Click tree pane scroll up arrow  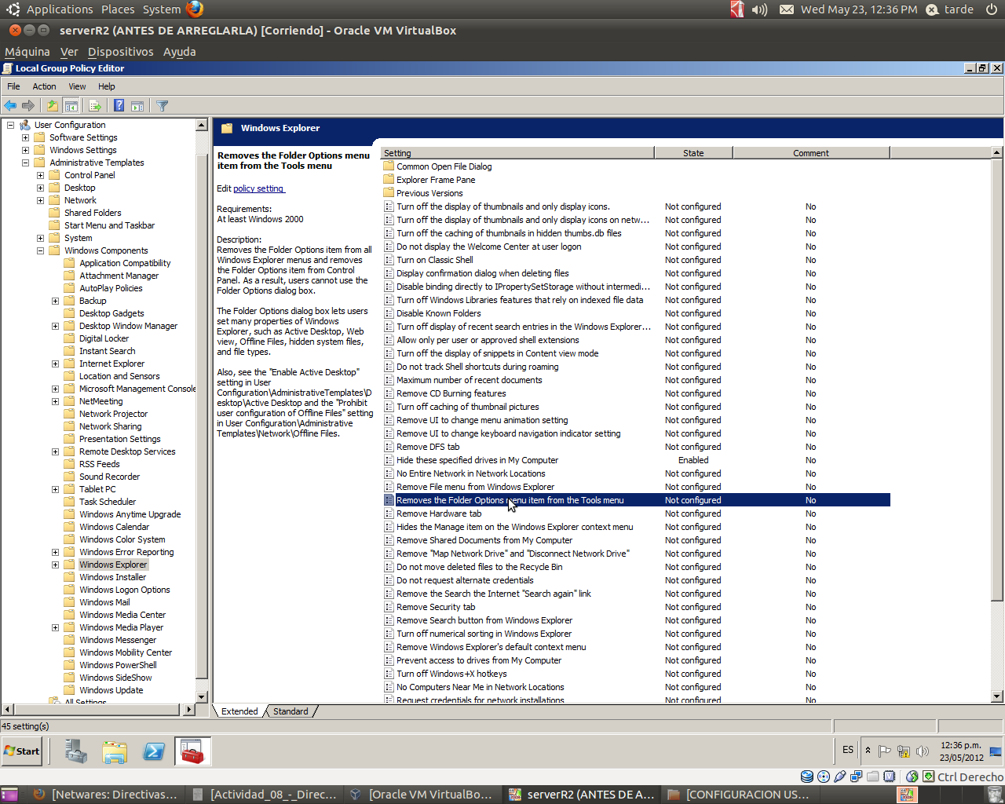(202, 125)
